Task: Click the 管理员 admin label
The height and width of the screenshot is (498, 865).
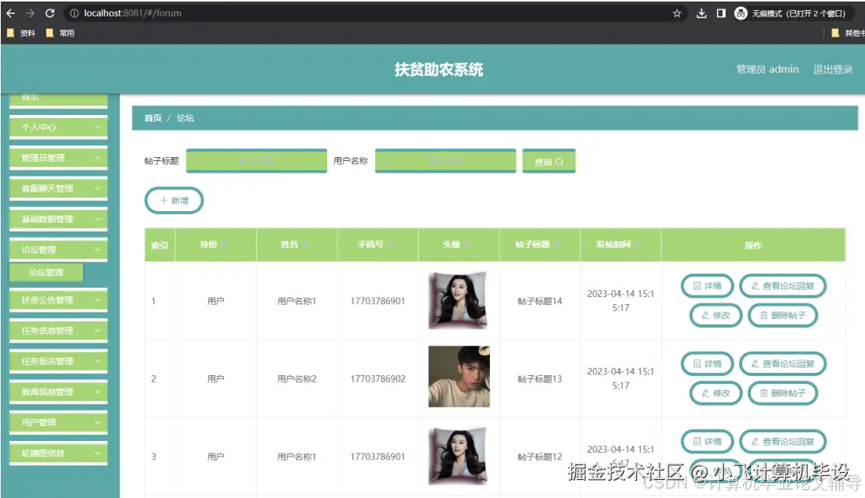Action: coord(767,70)
